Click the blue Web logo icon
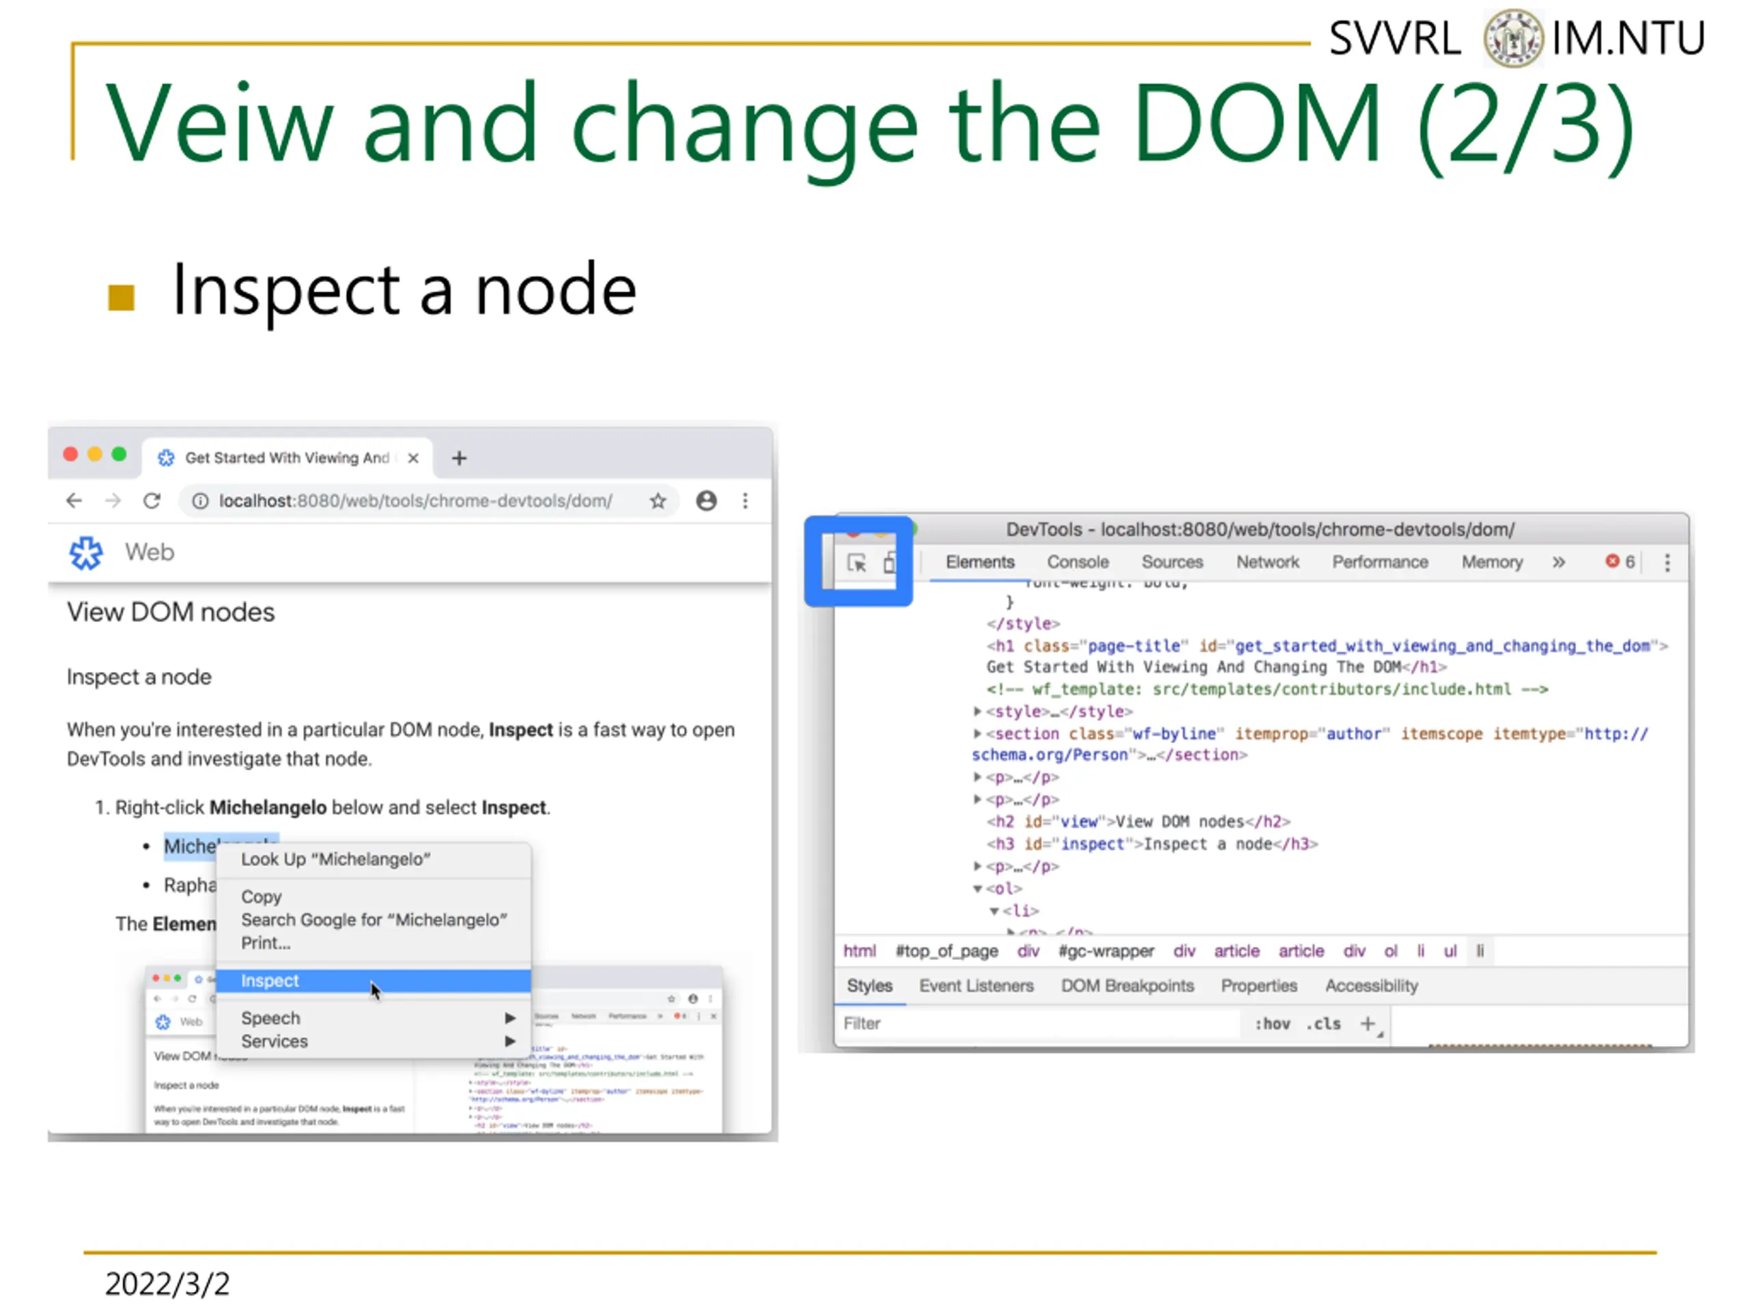The height and width of the screenshot is (1311, 1748). tap(85, 552)
